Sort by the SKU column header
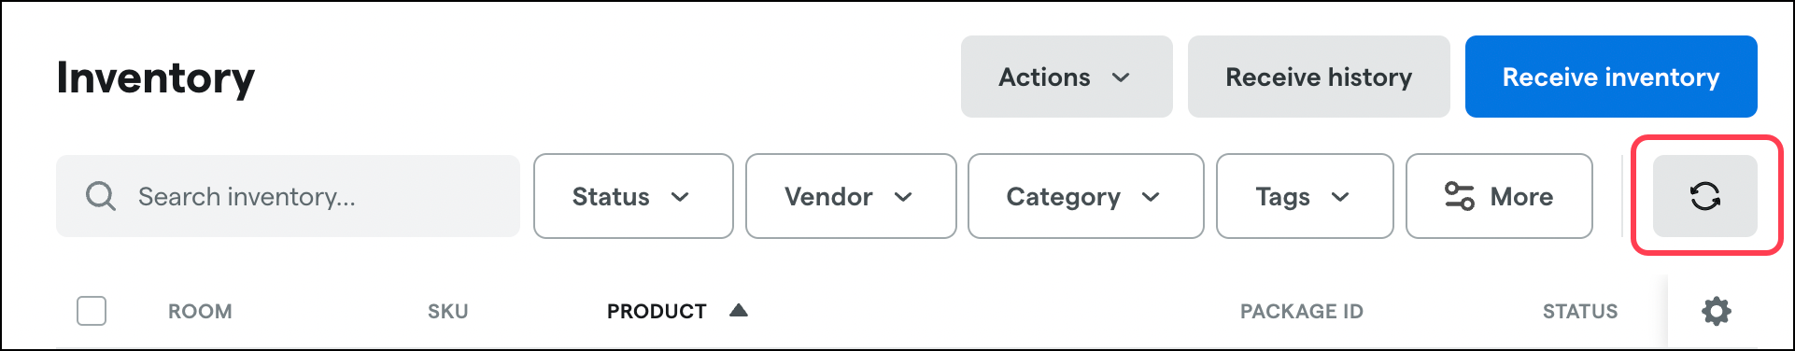This screenshot has width=1795, height=351. point(448,311)
